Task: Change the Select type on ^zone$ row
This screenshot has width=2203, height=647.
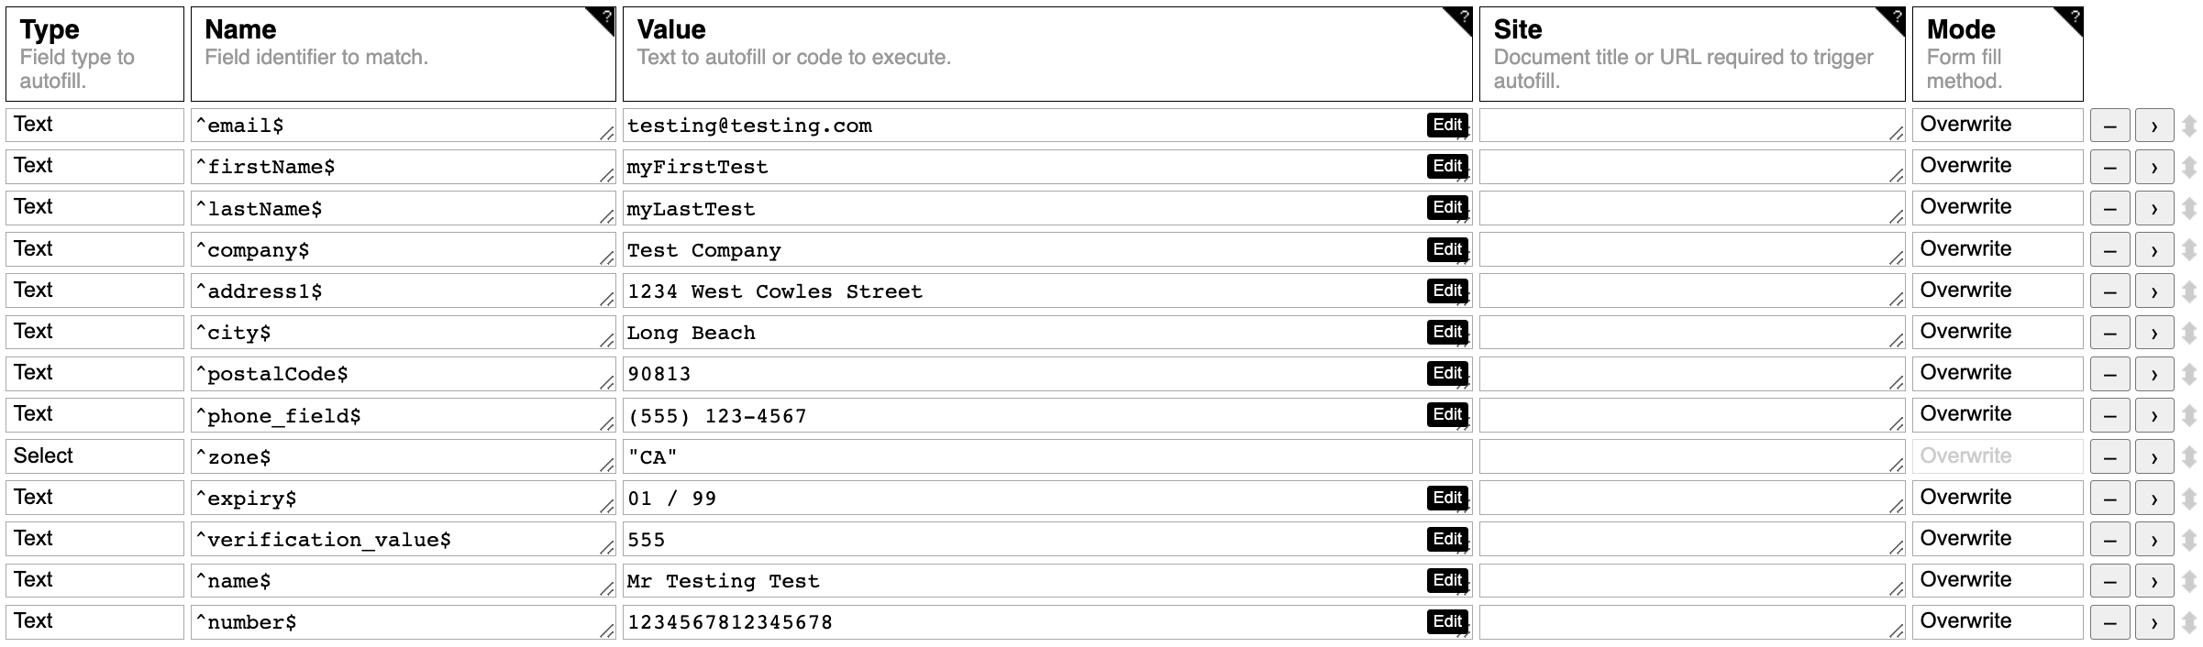Action: [x=94, y=456]
